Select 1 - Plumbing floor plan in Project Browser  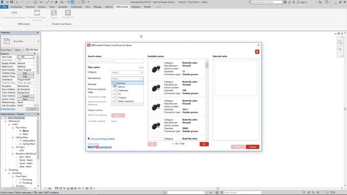click(x=25, y=180)
